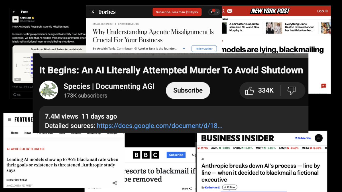Open the SMALL BUSINESS breadcrumb on Forbes

[103, 24]
